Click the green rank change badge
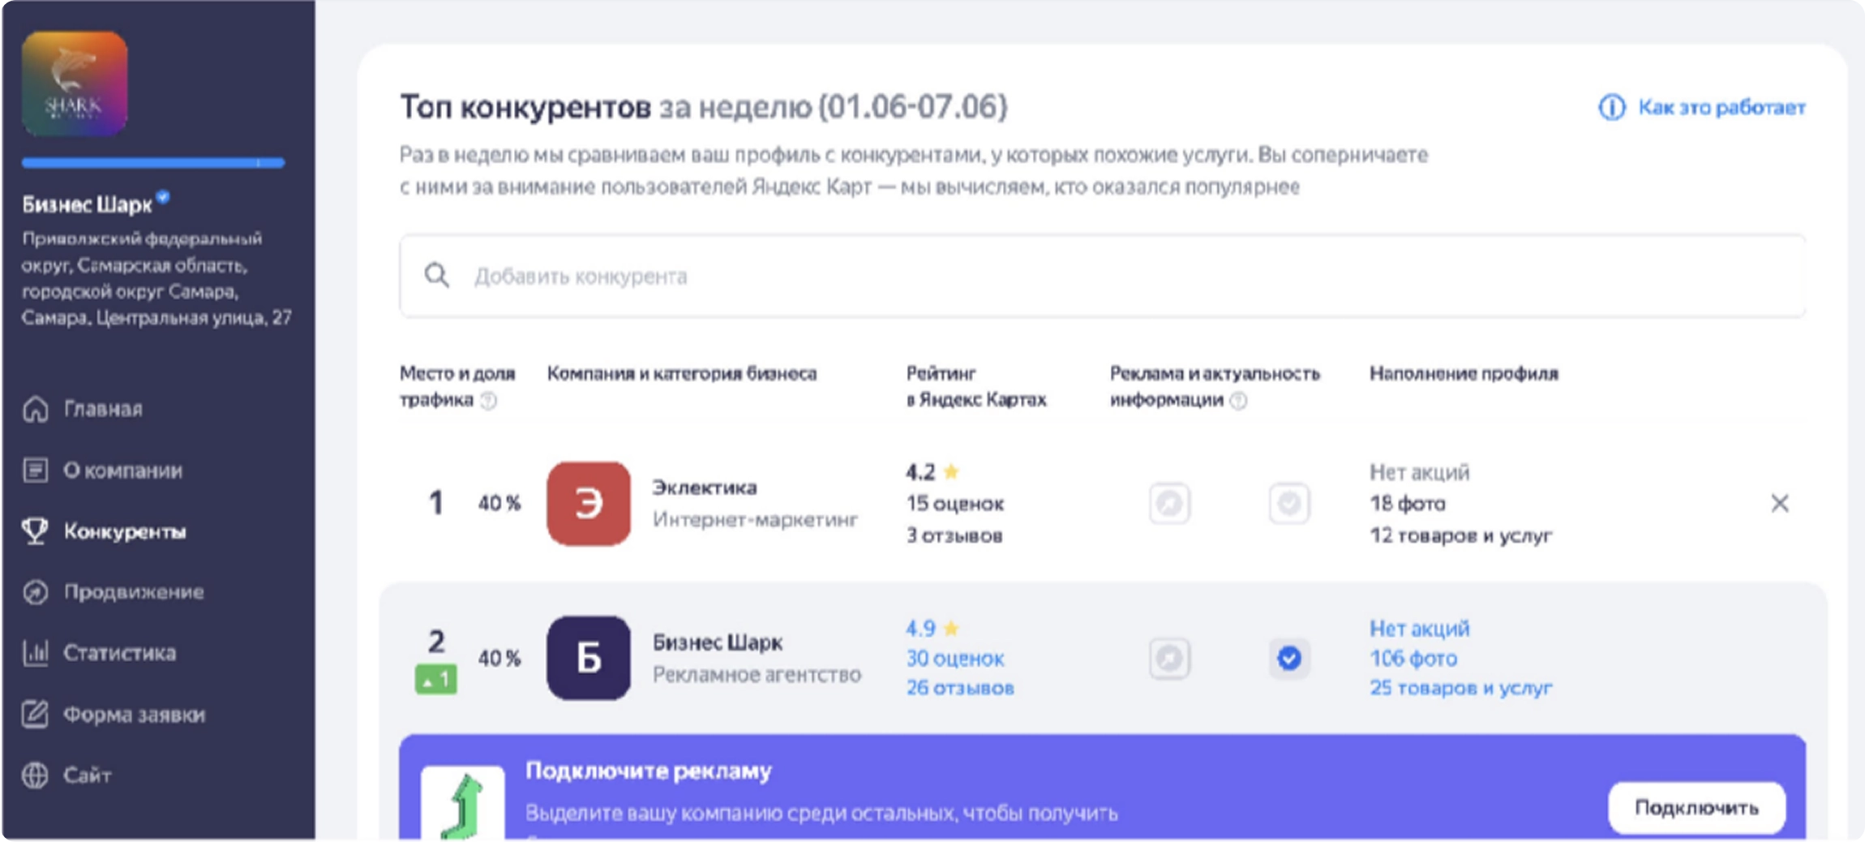Viewport: 1865px width, 842px height. click(436, 680)
